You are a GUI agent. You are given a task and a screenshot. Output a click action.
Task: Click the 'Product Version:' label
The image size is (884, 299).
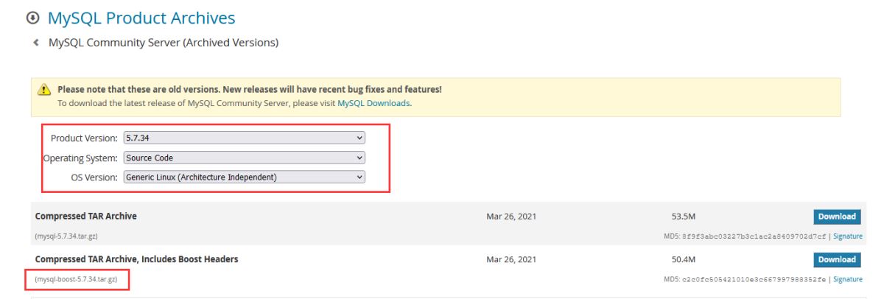83,138
